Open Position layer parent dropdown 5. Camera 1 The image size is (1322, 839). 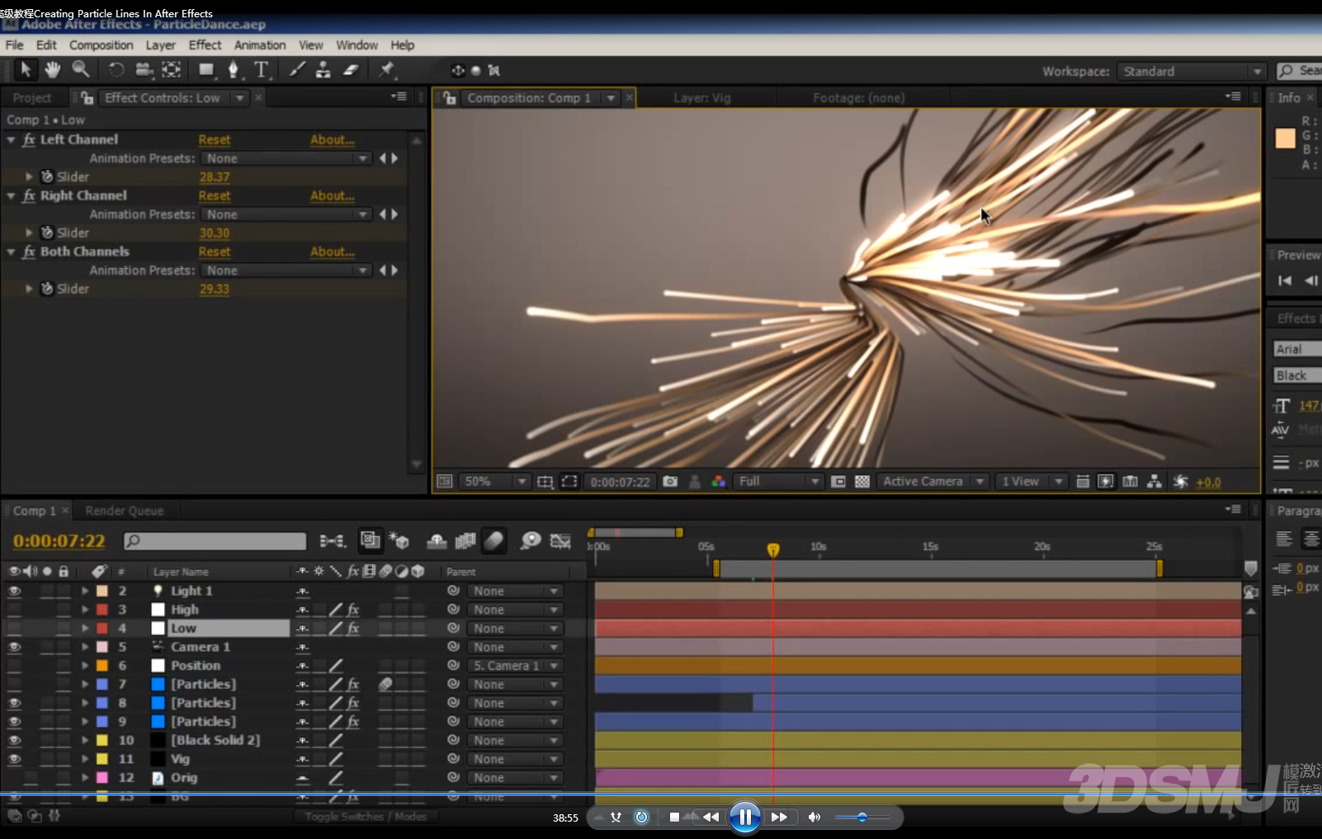click(x=515, y=666)
